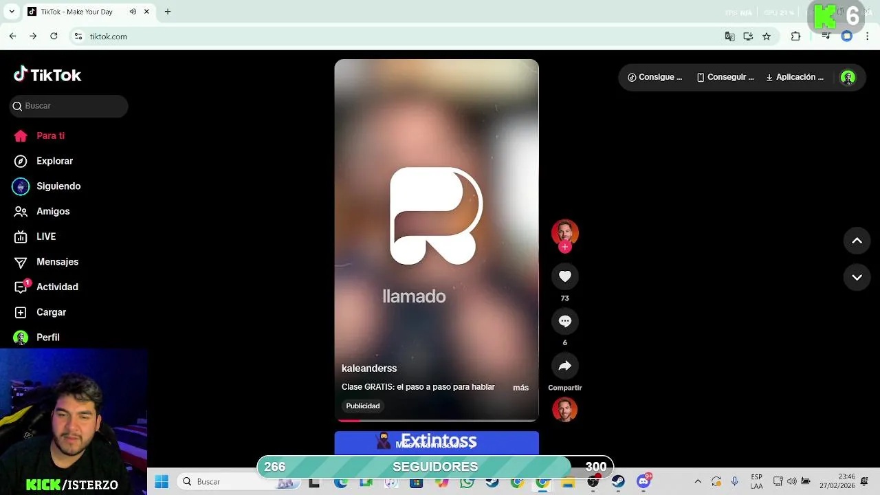880x495 pixels.
Task: Focus the TikTok Buscar search field
Action: point(69,106)
